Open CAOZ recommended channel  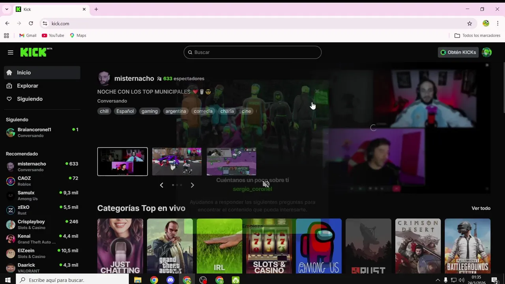click(42, 181)
